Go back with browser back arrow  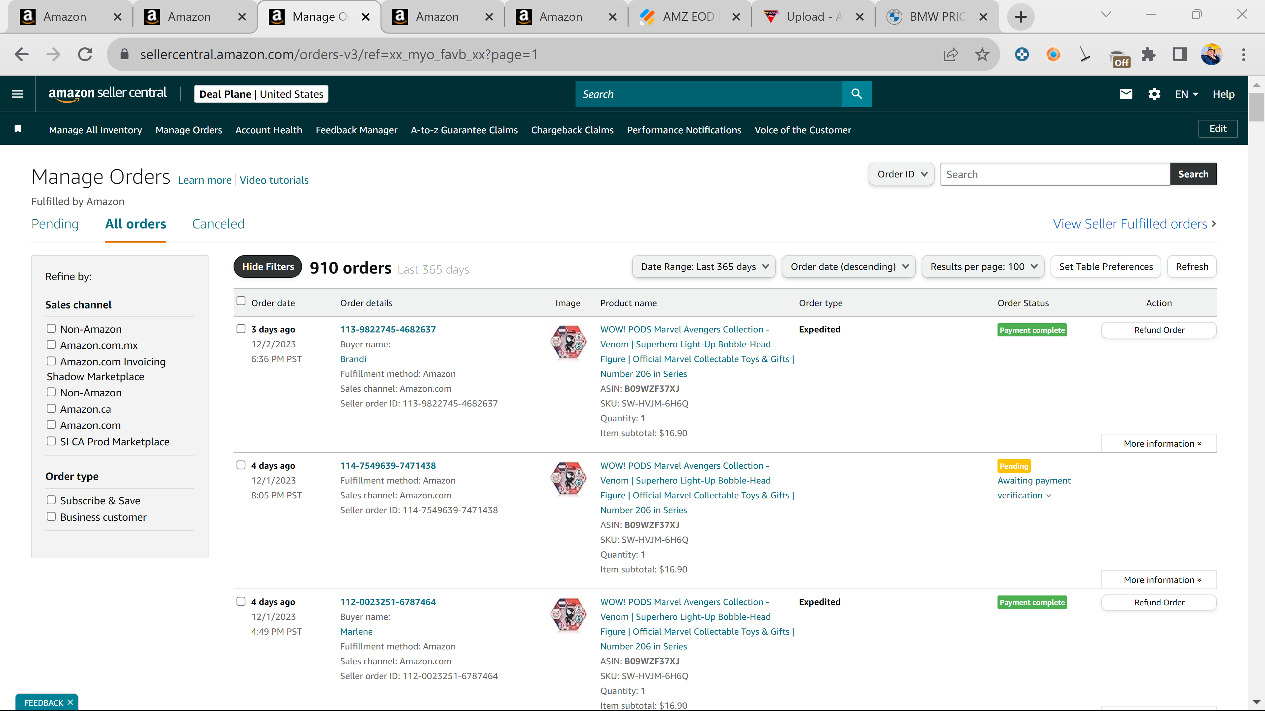[22, 54]
